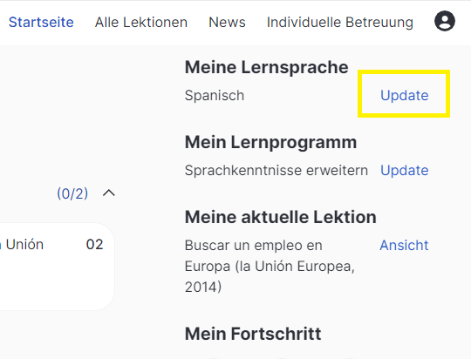Viewport: 471px width, 359px height.
Task: Switch to the News page
Action: [x=227, y=22]
